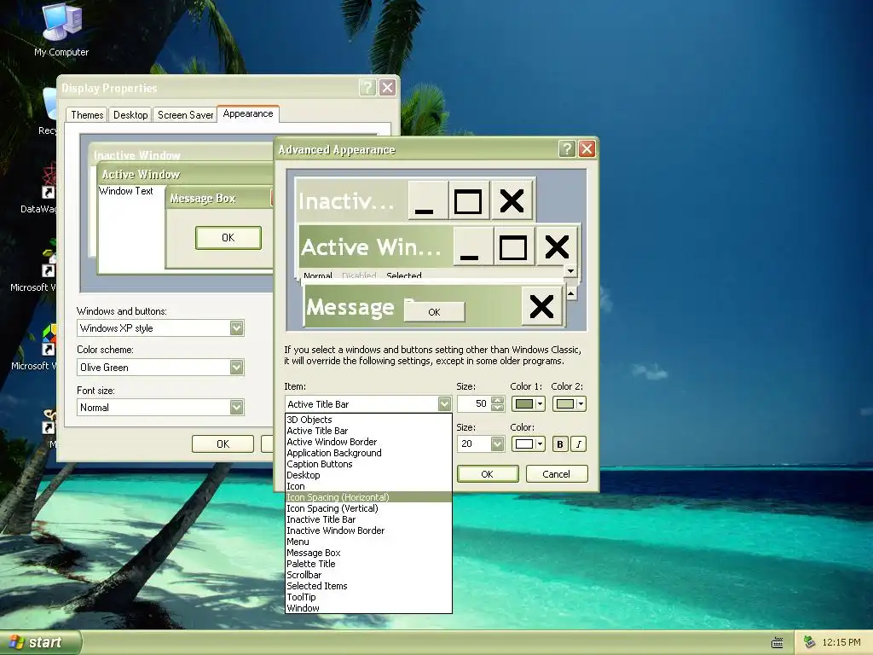Switch to the Desktop tab
This screenshot has width=873, height=655.
click(x=130, y=115)
